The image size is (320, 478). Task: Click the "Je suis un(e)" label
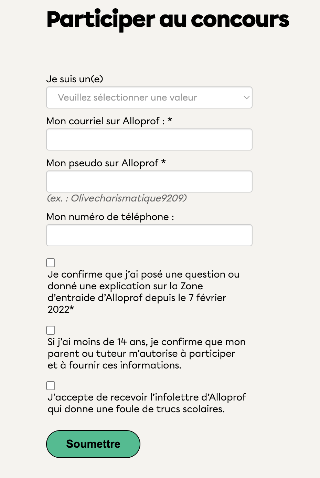pos(75,79)
